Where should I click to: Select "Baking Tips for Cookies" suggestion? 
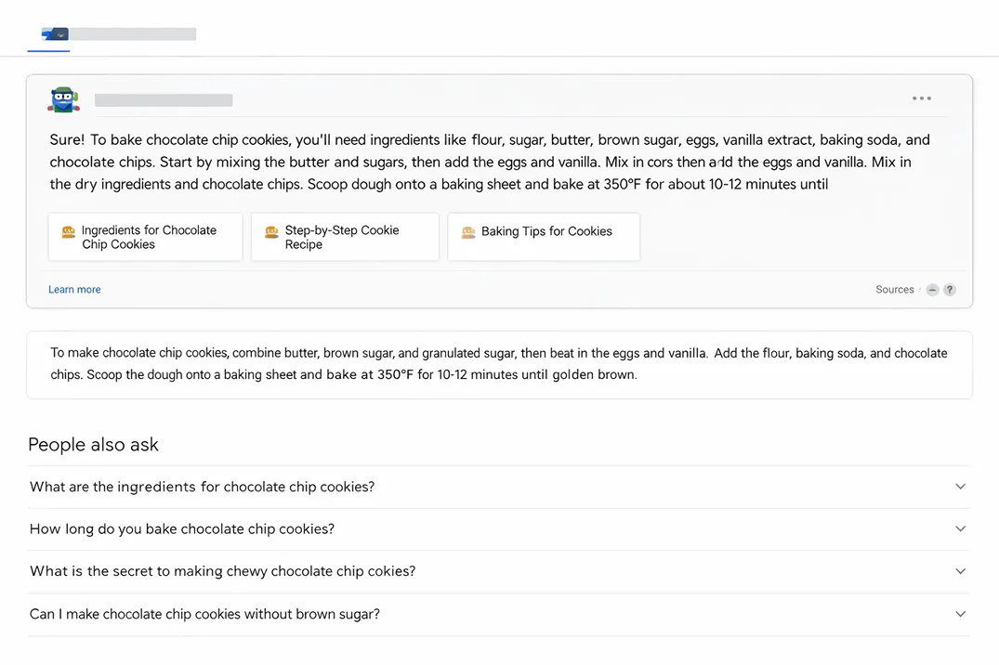(543, 230)
